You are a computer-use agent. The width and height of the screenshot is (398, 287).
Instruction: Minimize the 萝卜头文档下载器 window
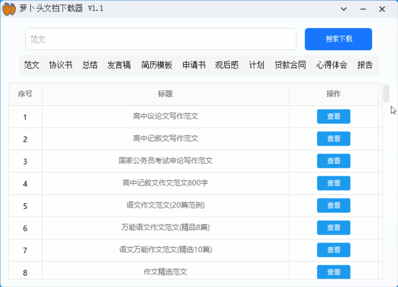(363, 9)
